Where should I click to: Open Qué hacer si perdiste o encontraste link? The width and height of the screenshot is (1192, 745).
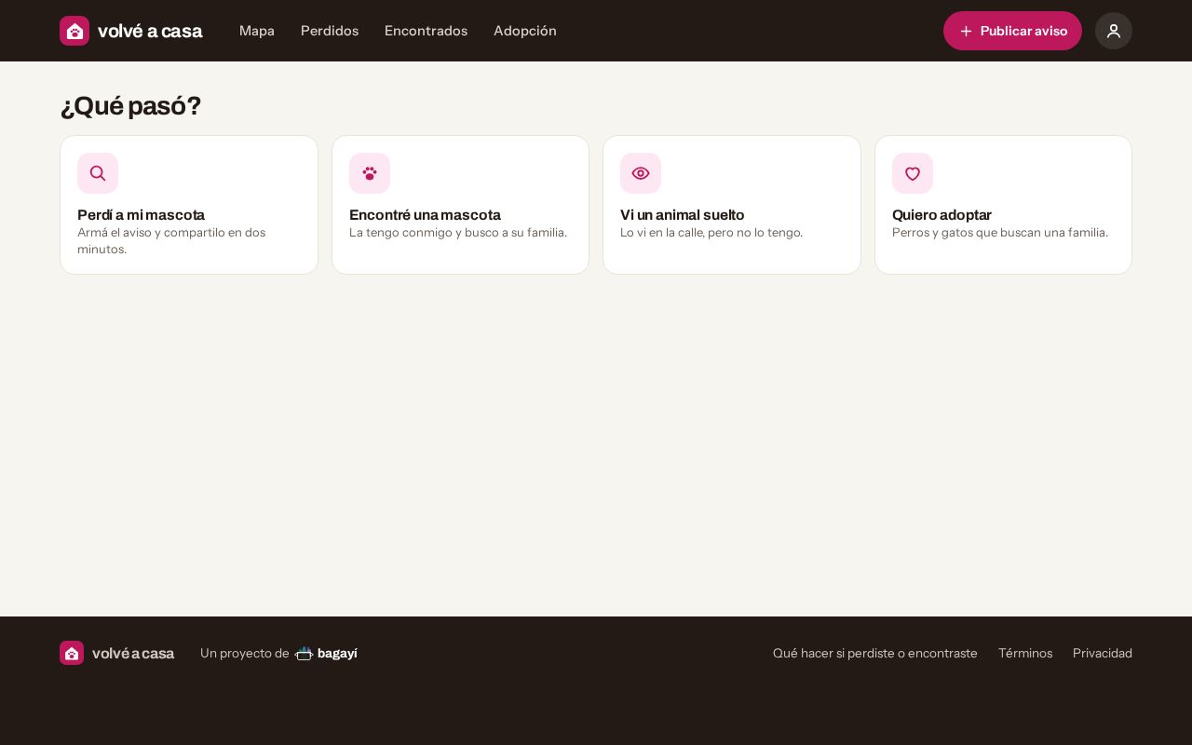[x=875, y=653]
